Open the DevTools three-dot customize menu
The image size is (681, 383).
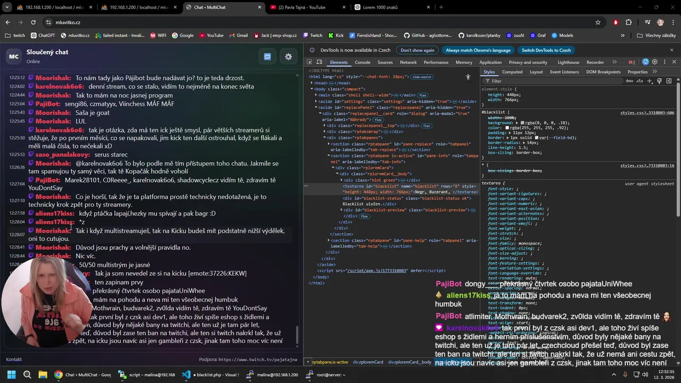pyautogui.click(x=665, y=62)
